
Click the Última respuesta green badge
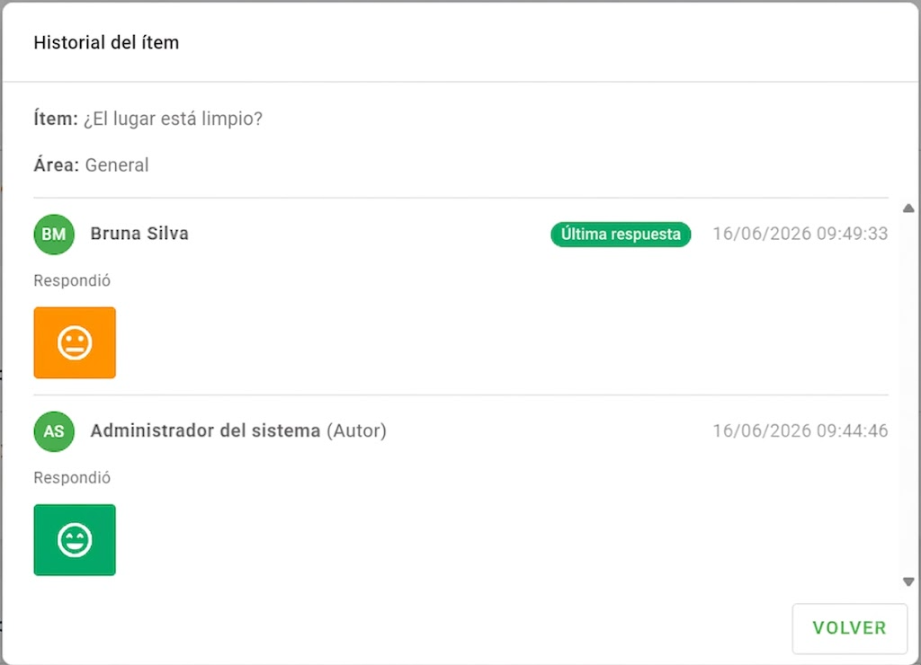(621, 235)
